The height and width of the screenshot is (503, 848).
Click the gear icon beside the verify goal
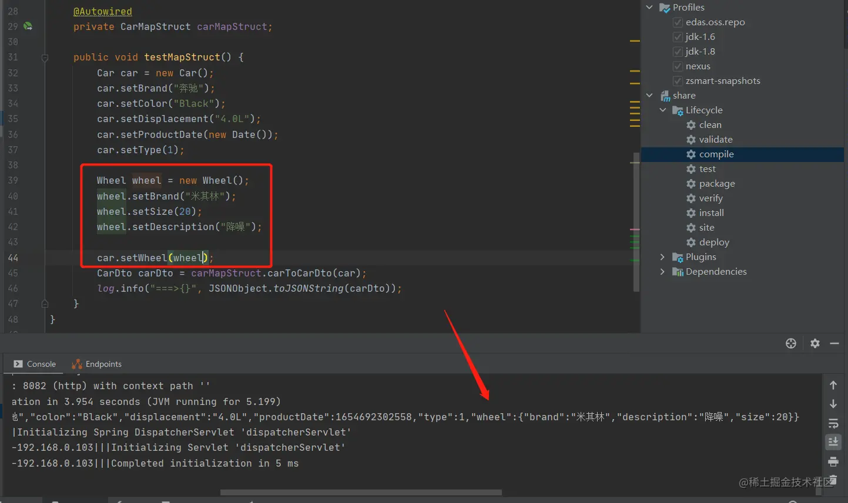(x=691, y=198)
